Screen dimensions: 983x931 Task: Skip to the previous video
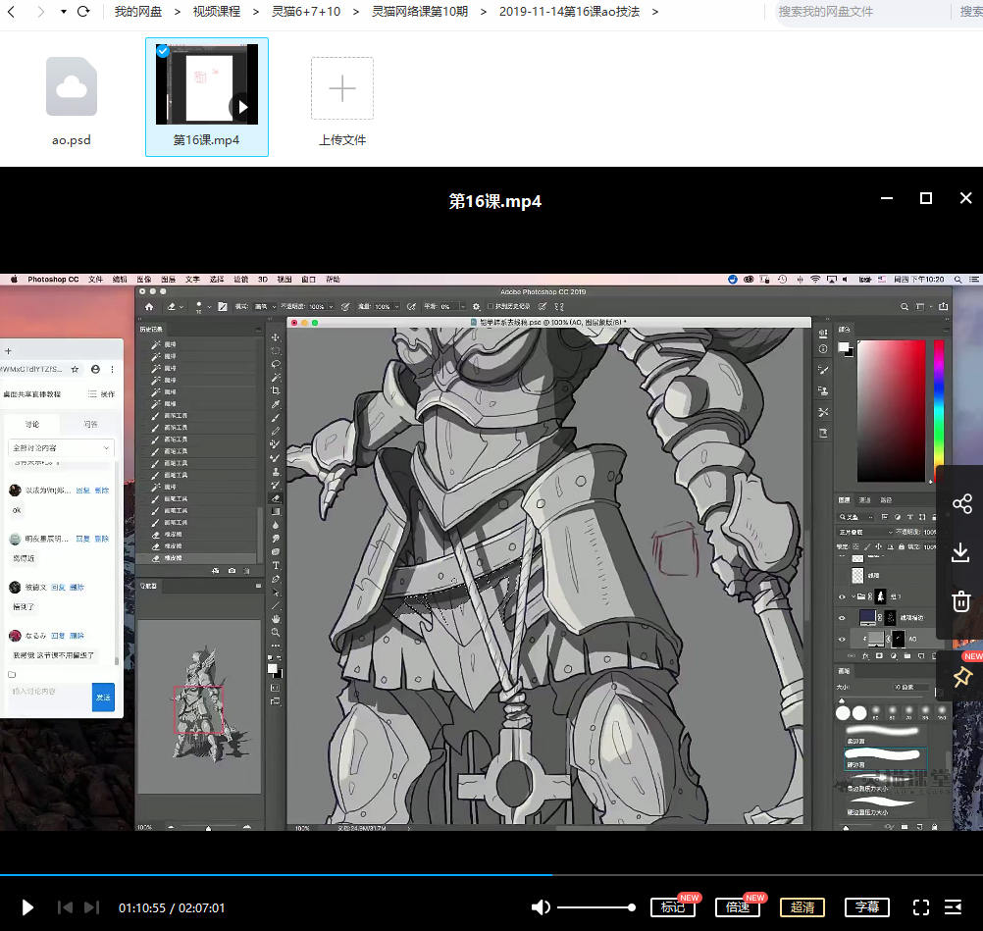point(65,907)
